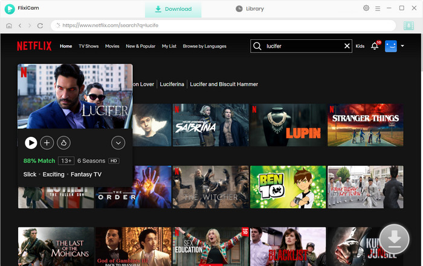
Task: Open From Today It's My Turn thumbnail
Action: click(365, 187)
